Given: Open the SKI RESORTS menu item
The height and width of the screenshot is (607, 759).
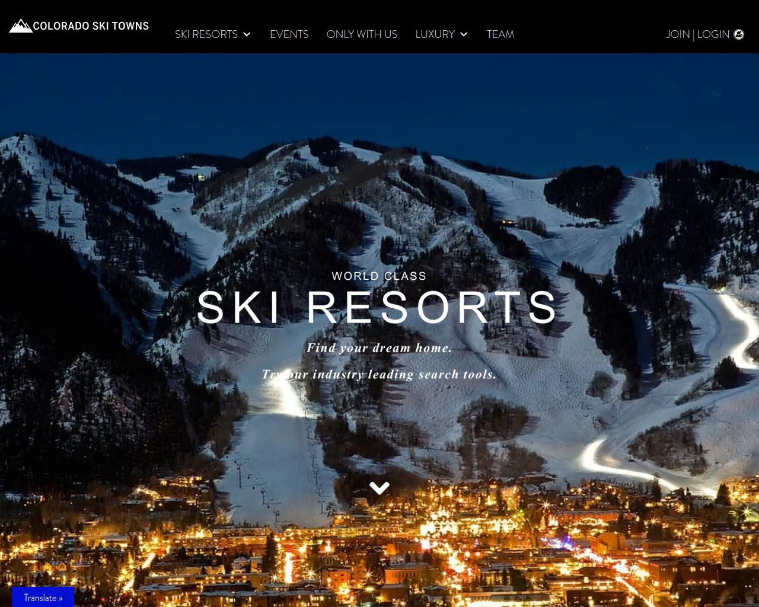Looking at the screenshot, I should (206, 34).
